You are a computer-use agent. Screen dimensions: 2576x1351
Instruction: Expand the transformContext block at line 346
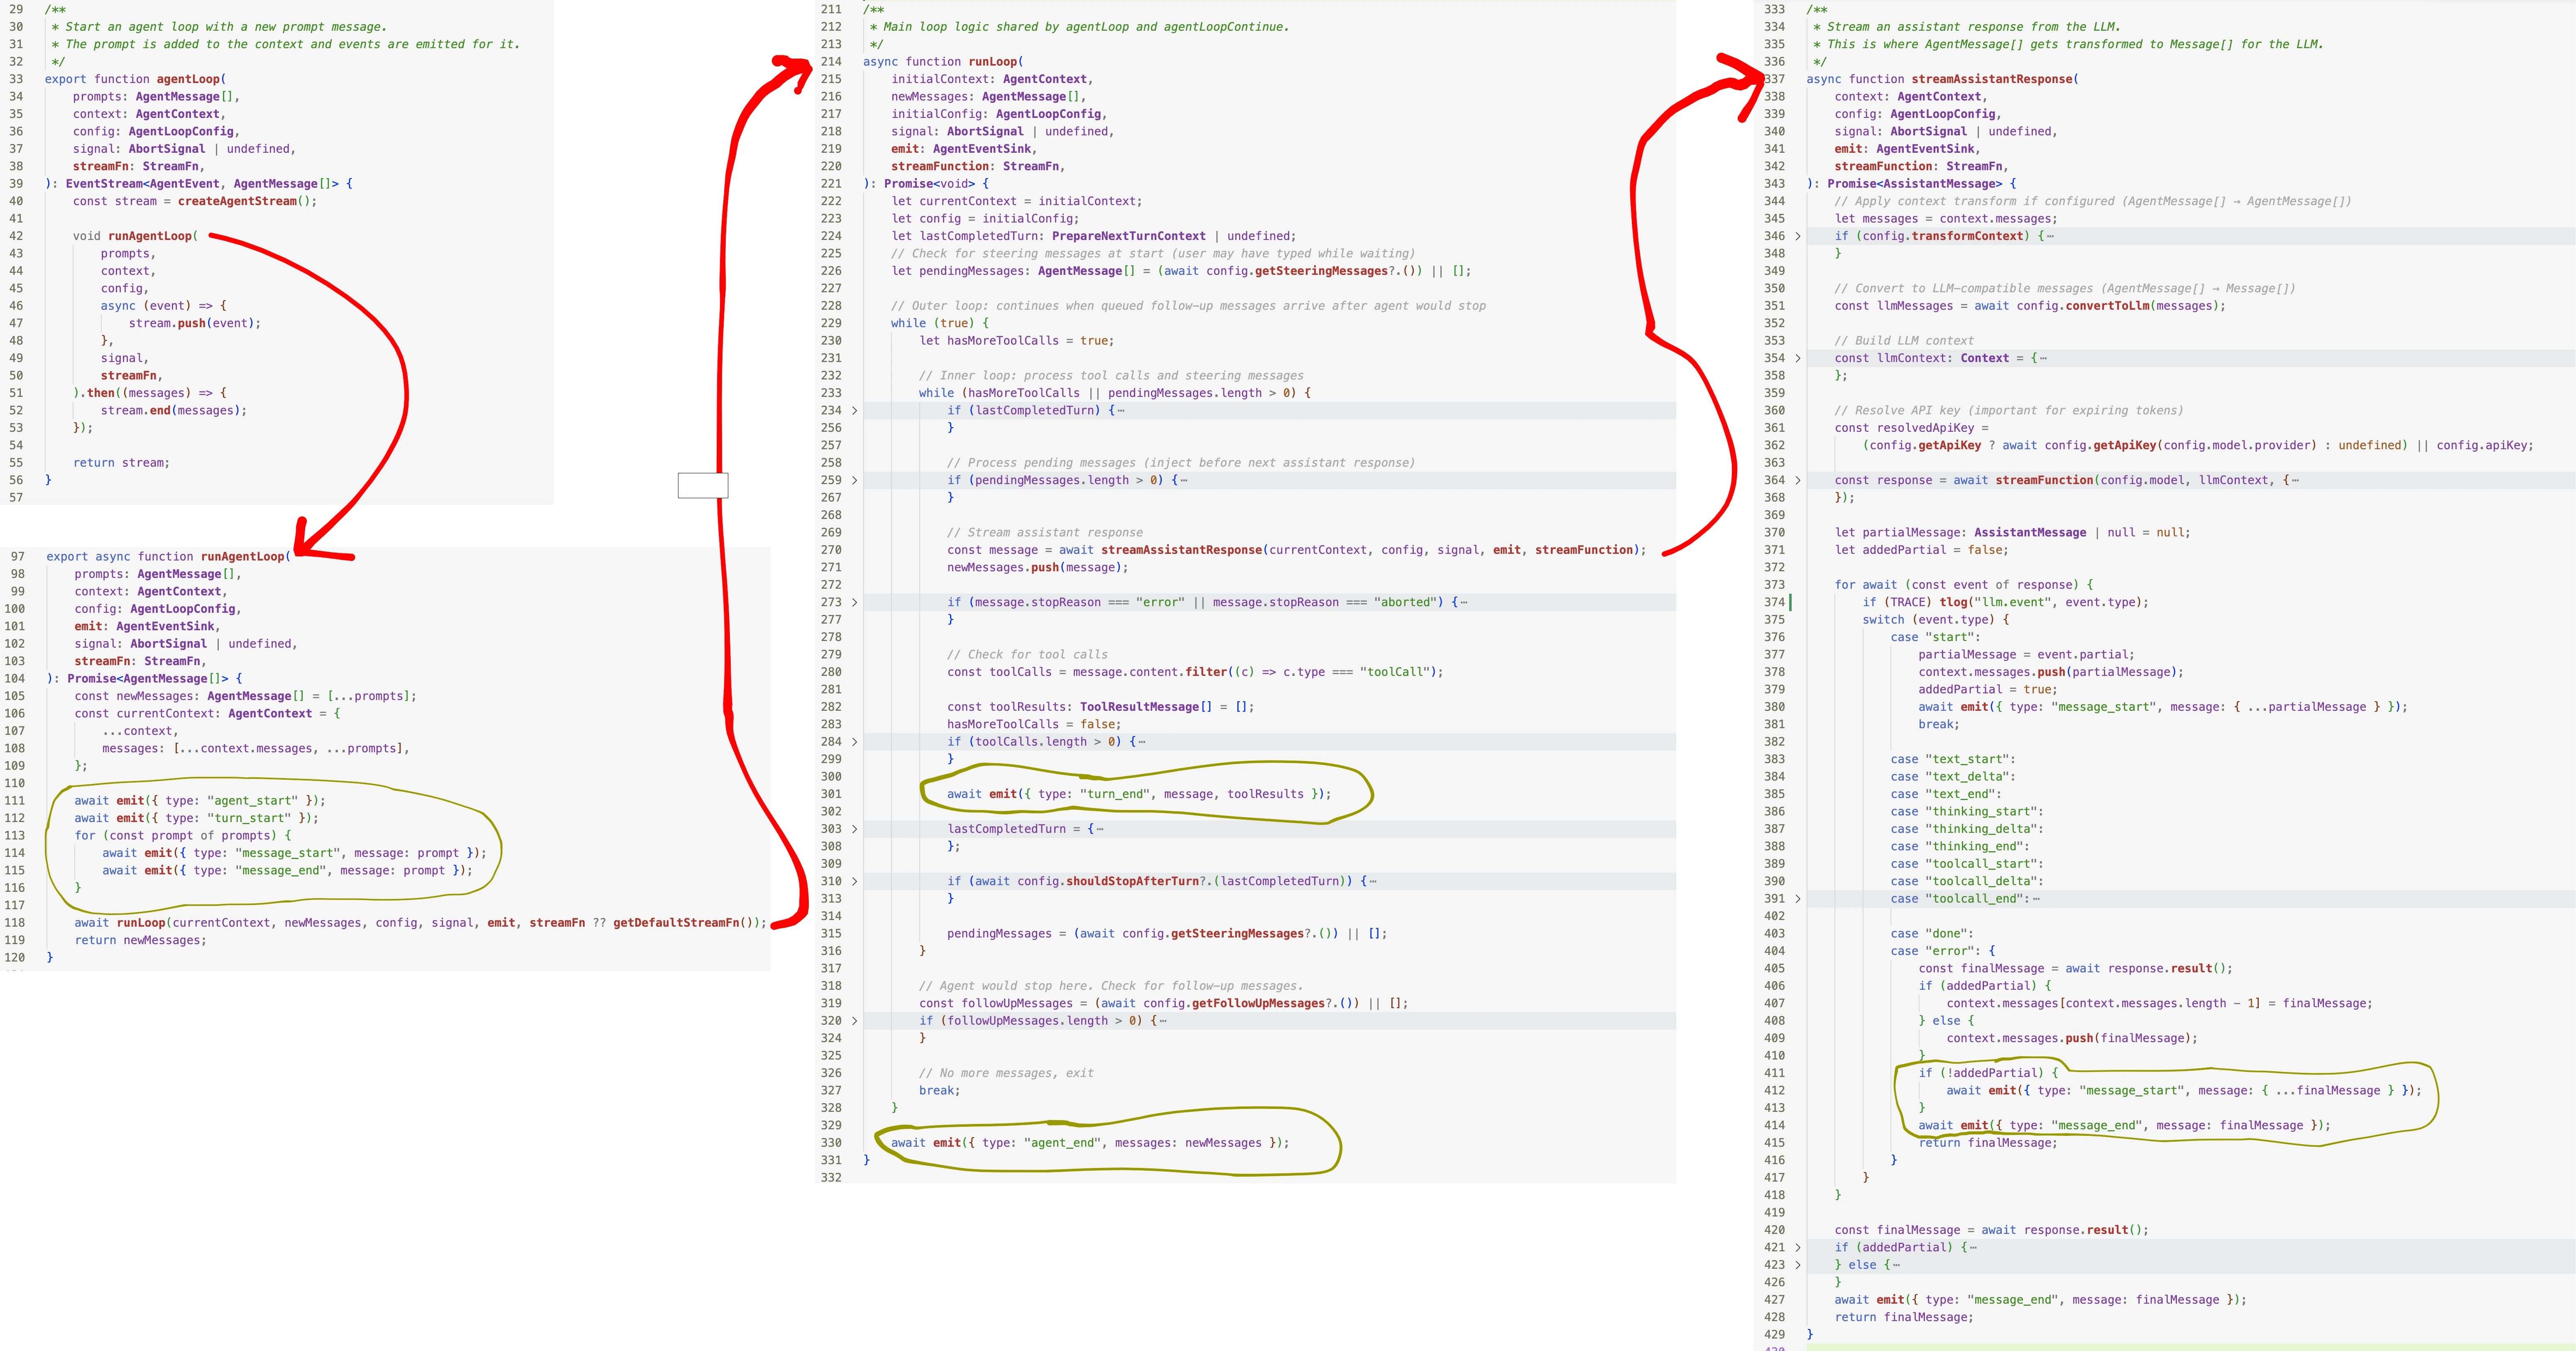pos(1798,236)
